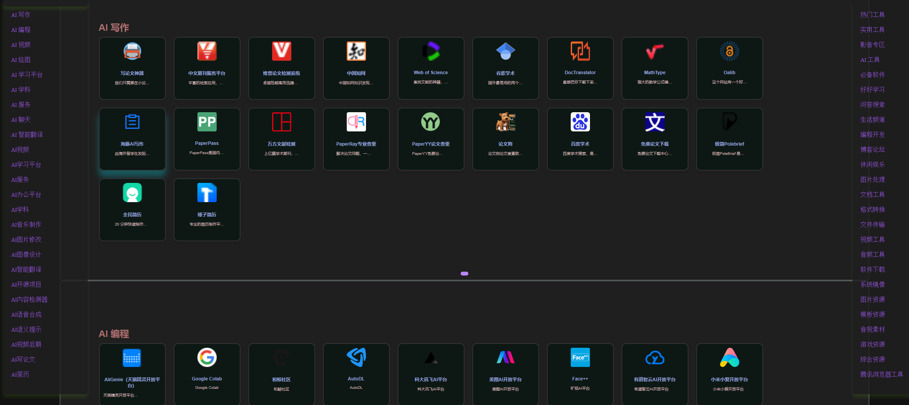Screen dimensions: 909x405
Task: Click 问答搜索 in right sidebar
Action: pos(872,105)
